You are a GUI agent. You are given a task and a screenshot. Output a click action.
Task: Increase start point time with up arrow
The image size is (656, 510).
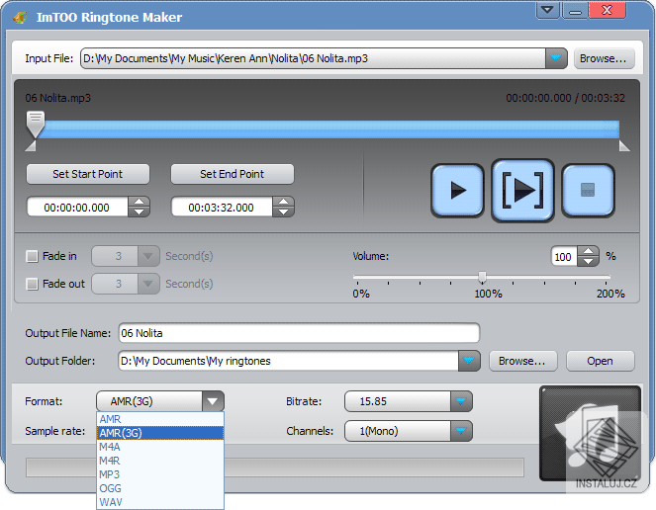(x=139, y=202)
